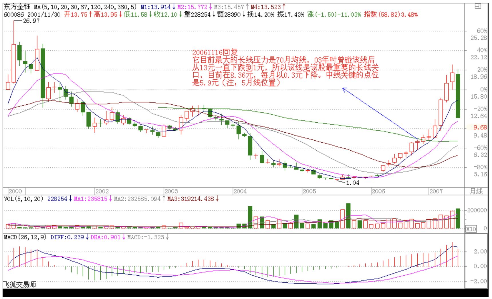Click the tallest green volume bar
The image size is (492, 299).
tap(348, 215)
